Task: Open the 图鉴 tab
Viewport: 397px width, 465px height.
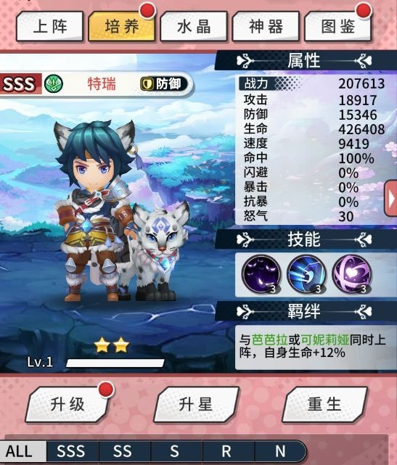Action: (338, 26)
